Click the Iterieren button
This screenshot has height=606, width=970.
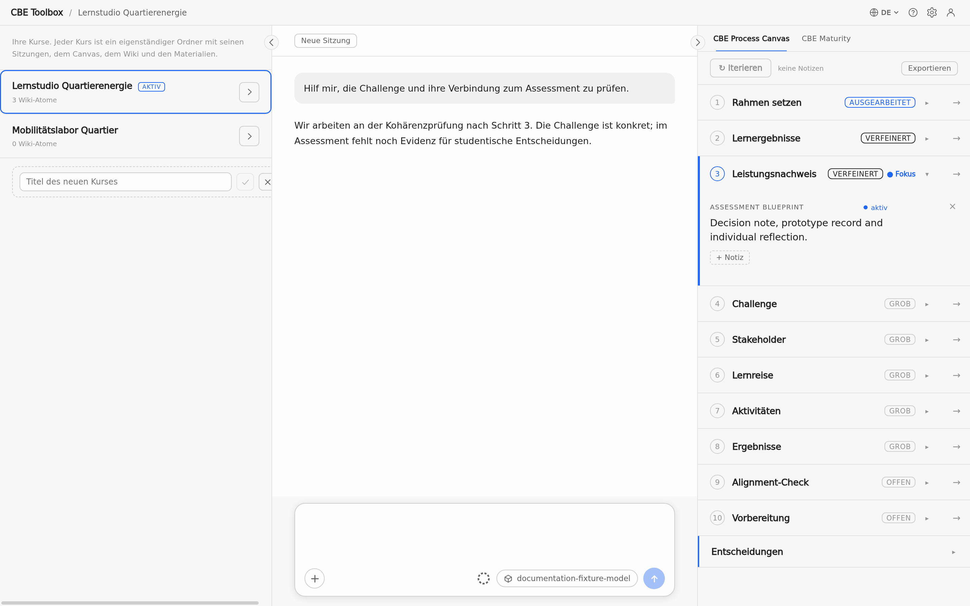[x=740, y=68]
